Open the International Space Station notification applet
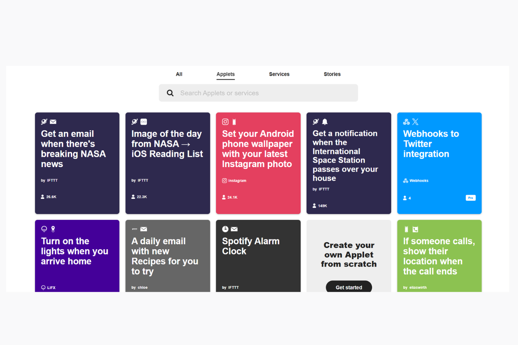This screenshot has height=345, width=518. [x=349, y=163]
